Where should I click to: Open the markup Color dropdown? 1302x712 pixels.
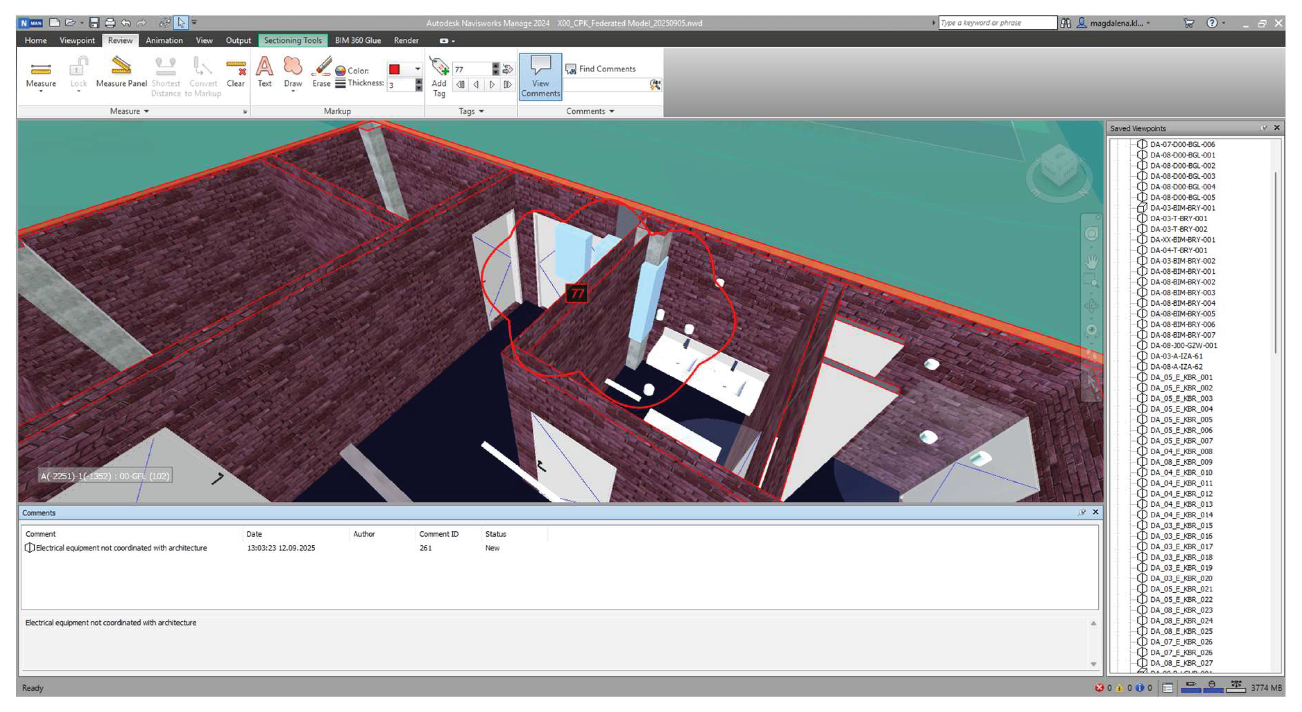point(418,69)
